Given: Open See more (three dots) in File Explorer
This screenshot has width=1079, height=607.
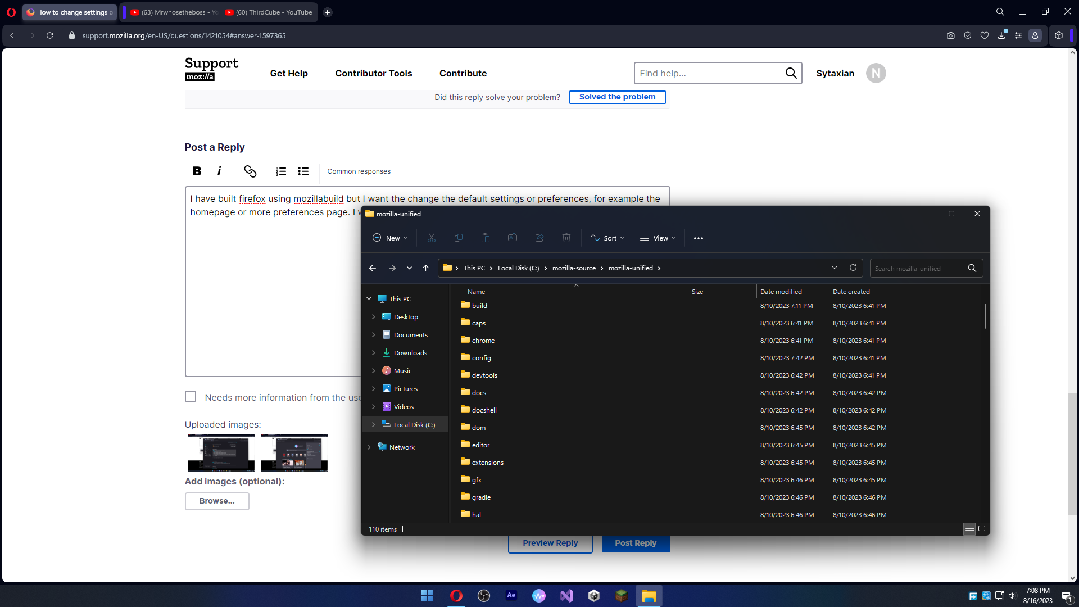Looking at the screenshot, I should [699, 238].
